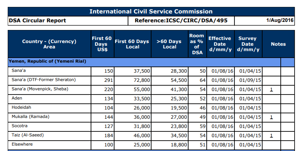
Task: Click note 1 for Mukalla (Ramada)
Action: [x=271, y=117]
